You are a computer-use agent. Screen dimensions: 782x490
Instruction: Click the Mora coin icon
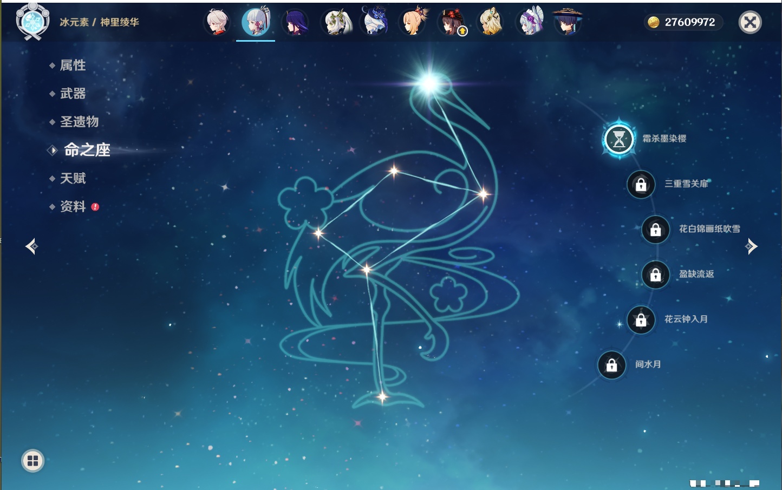pyautogui.click(x=654, y=22)
